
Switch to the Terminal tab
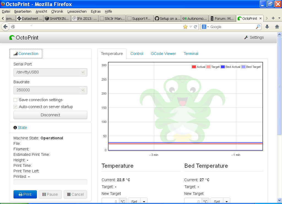click(x=191, y=54)
